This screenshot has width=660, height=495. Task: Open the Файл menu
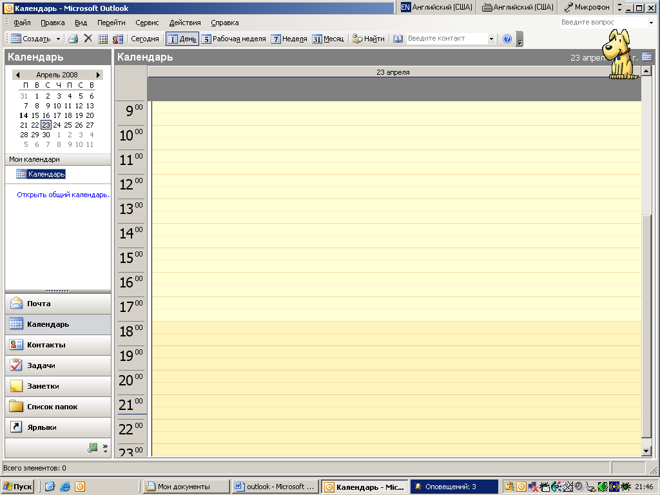point(22,23)
